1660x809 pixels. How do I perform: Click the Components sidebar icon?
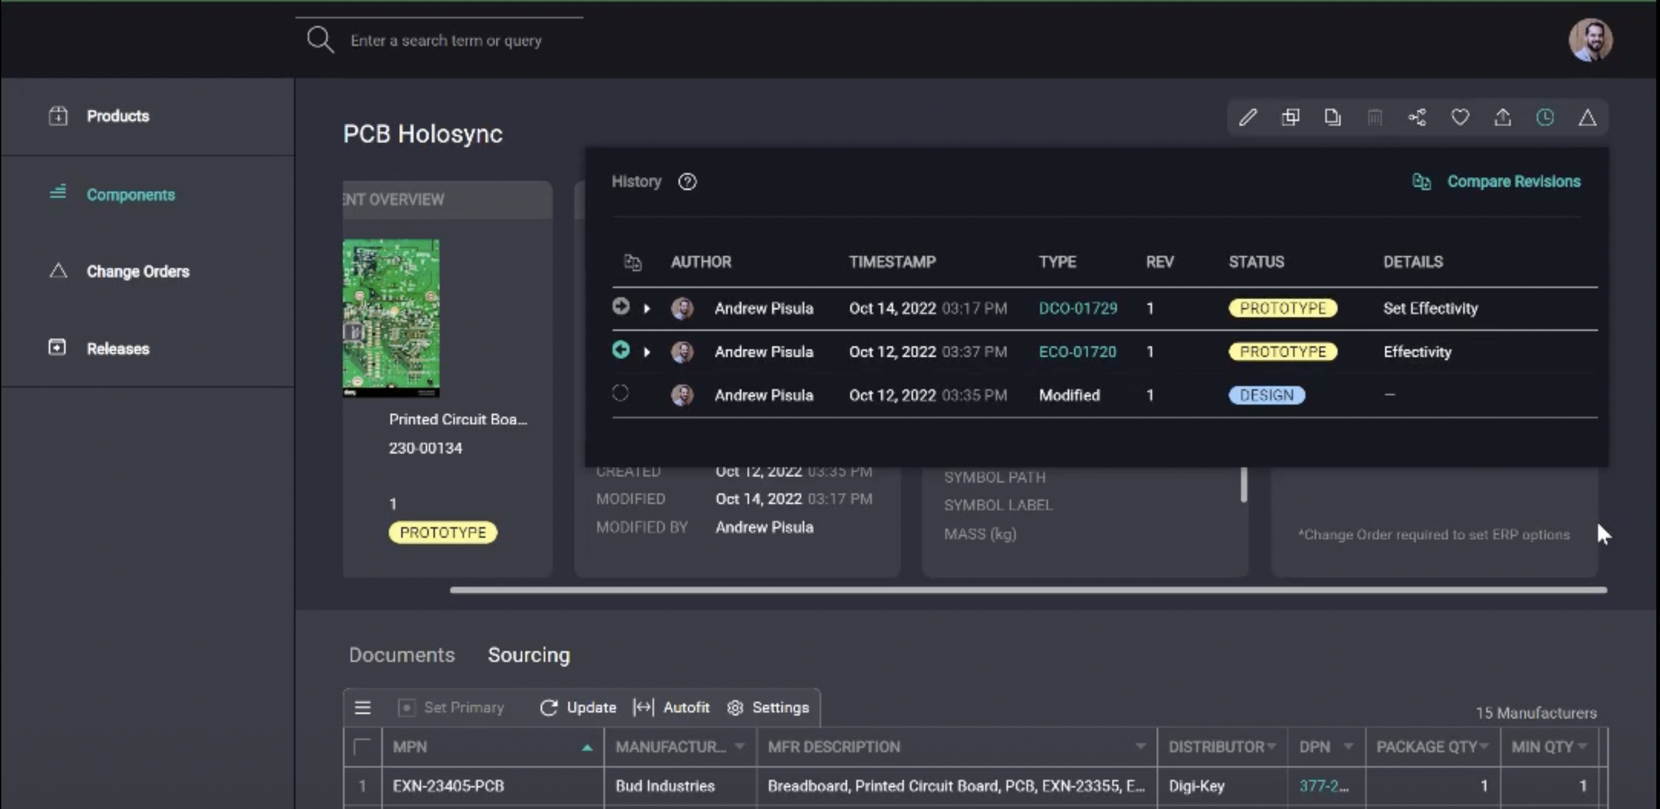coord(58,192)
